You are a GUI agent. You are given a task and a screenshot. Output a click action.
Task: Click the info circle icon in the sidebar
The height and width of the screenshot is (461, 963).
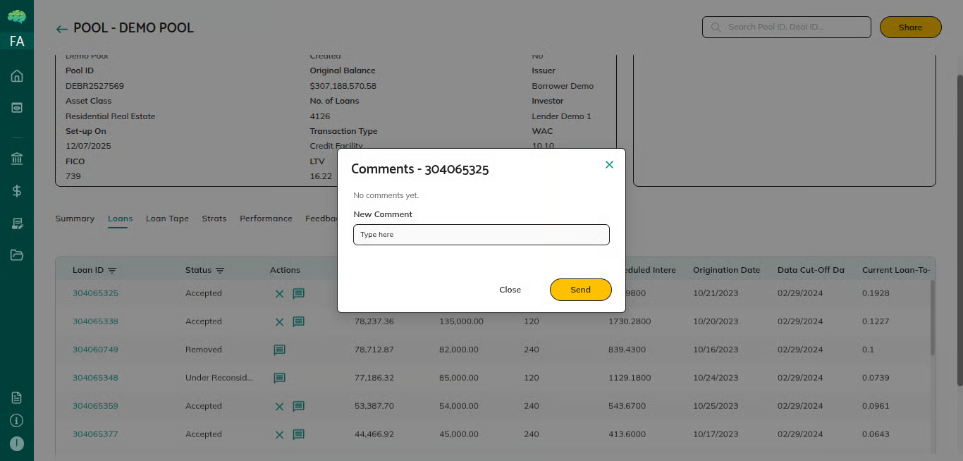point(17,421)
